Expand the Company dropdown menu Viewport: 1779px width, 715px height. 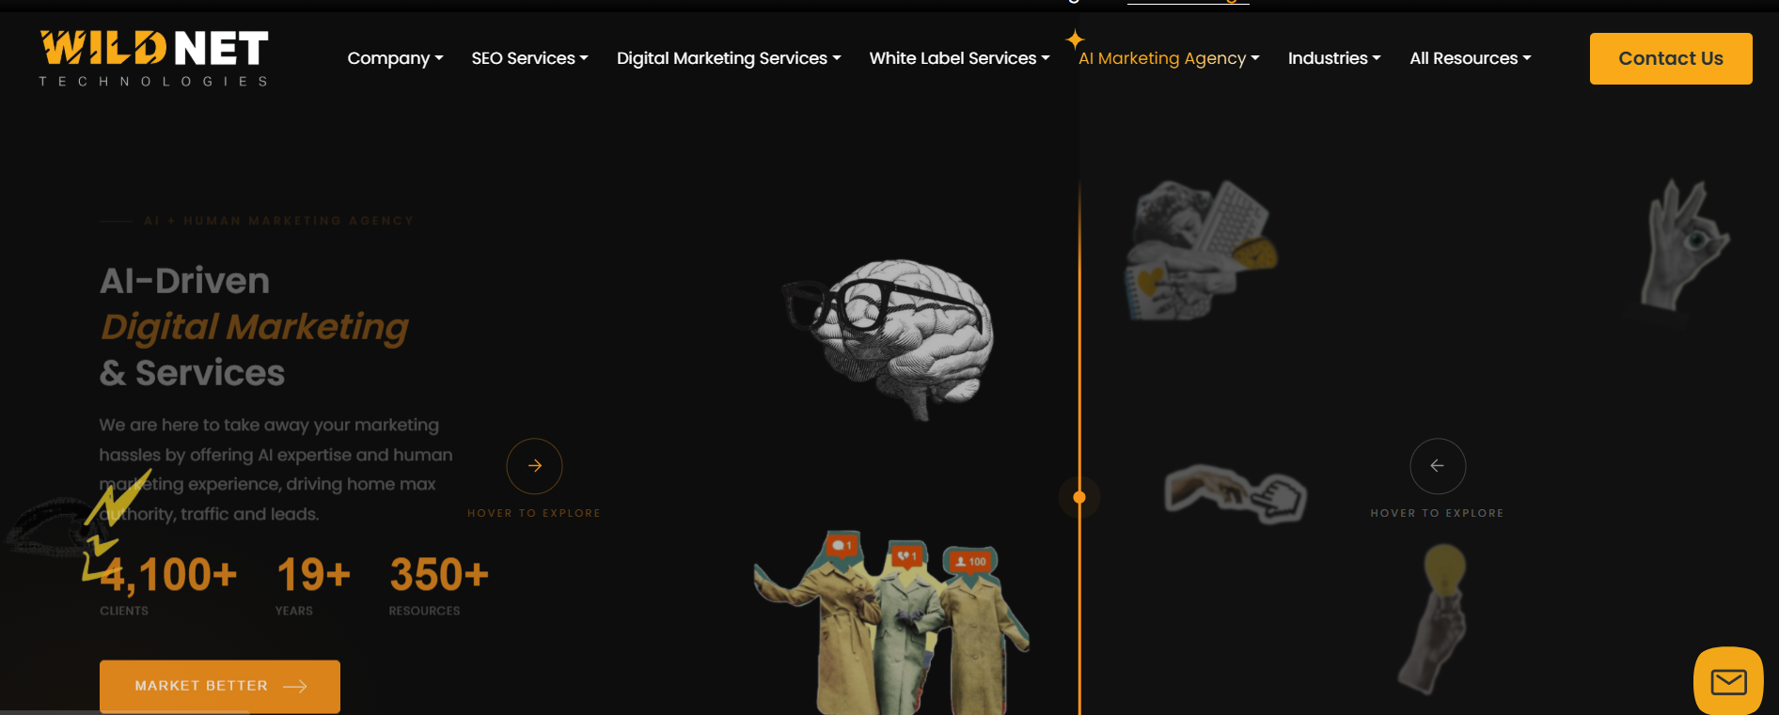[395, 58]
